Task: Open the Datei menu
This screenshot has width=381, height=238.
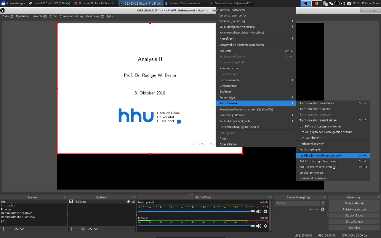Action: (x=7, y=16)
